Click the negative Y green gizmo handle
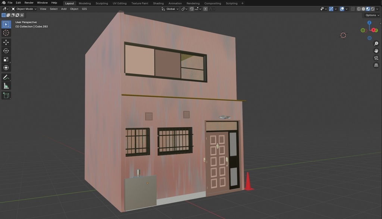Screen dimensions: 382x219 pyautogui.click(x=363, y=30)
